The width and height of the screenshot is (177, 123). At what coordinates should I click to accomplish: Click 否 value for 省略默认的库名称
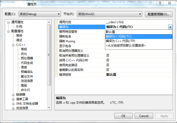[108, 70]
